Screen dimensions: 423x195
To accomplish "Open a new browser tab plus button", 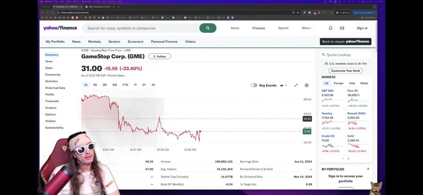I will pyautogui.click(x=118, y=7).
